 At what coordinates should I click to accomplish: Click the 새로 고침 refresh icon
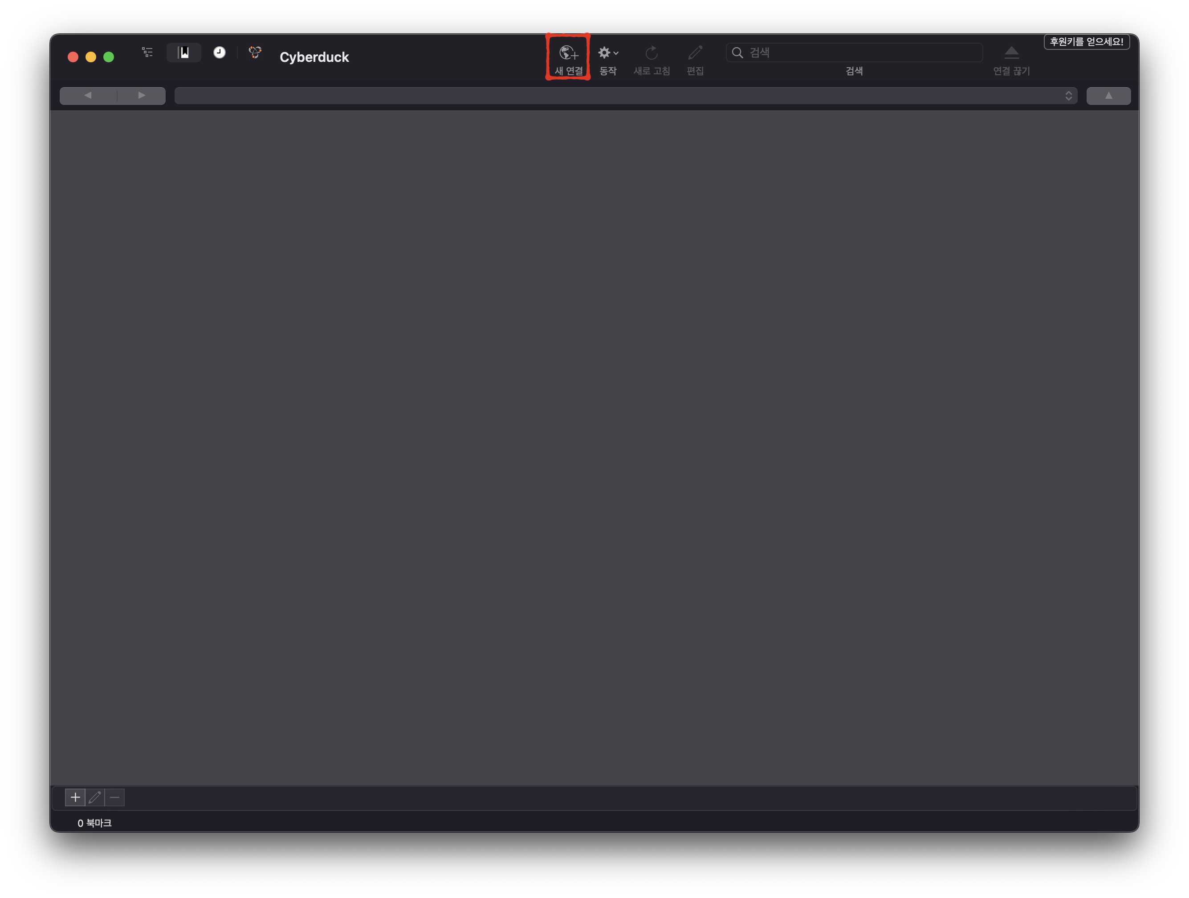[652, 53]
